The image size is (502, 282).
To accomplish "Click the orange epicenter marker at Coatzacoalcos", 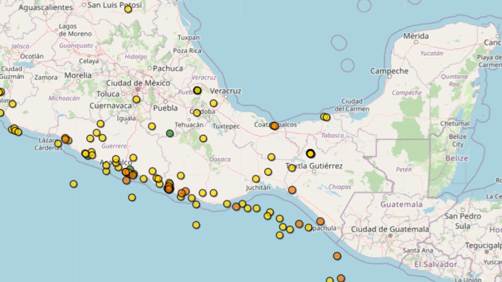I will [x=274, y=125].
